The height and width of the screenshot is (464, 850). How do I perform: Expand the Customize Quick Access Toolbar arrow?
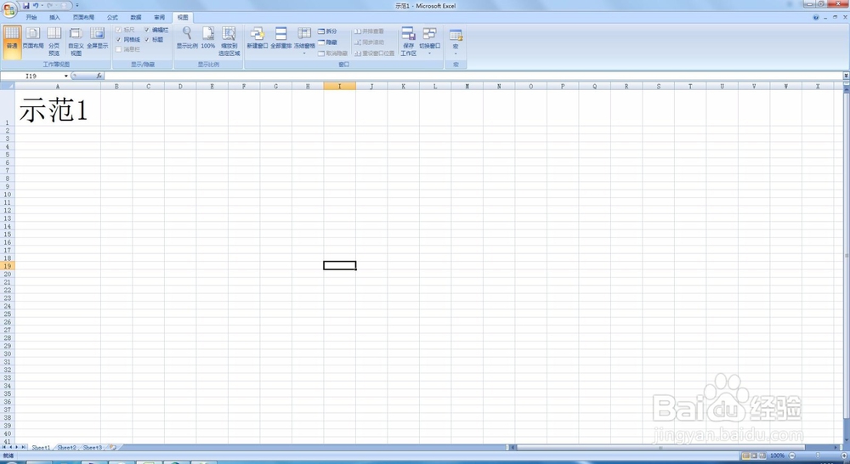pos(77,5)
